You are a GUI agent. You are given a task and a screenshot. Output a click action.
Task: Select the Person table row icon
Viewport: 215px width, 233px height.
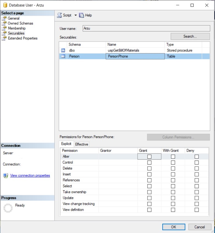pyautogui.click(x=63, y=56)
